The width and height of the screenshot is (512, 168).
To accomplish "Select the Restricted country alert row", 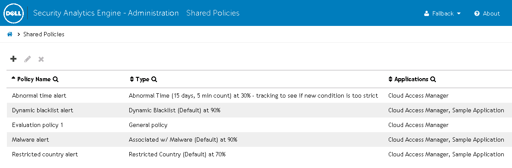I will 259,154.
